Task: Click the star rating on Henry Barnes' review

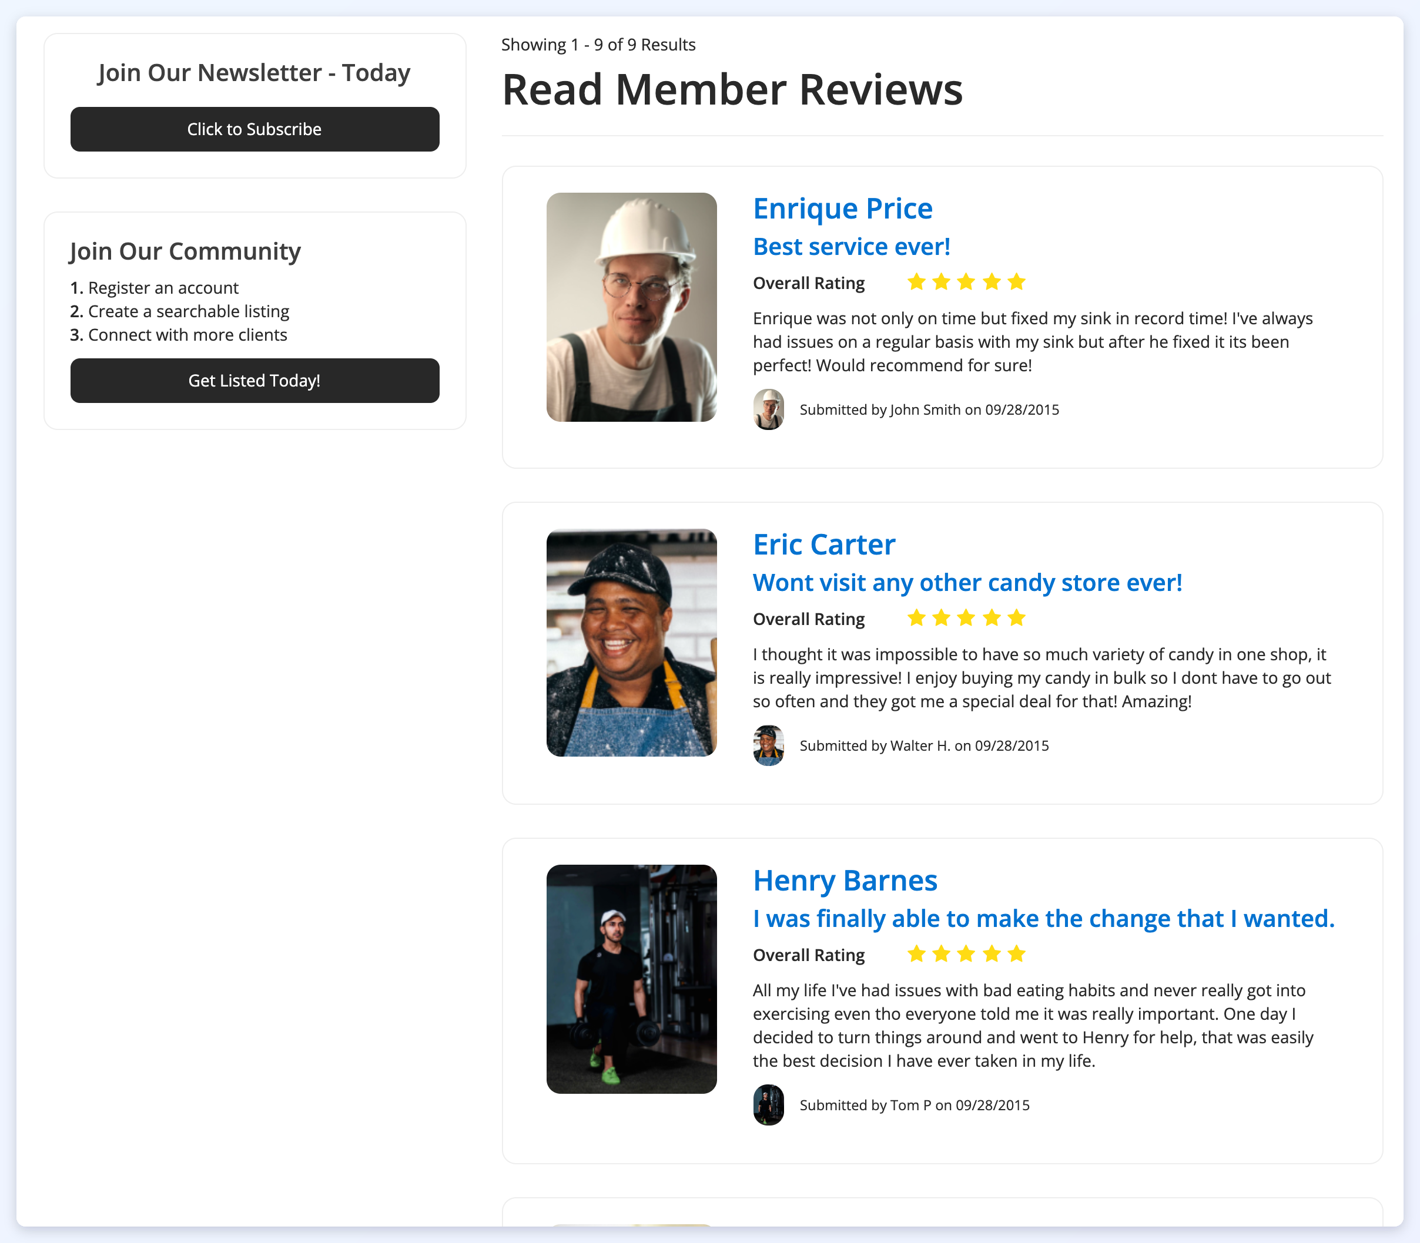Action: pos(966,954)
